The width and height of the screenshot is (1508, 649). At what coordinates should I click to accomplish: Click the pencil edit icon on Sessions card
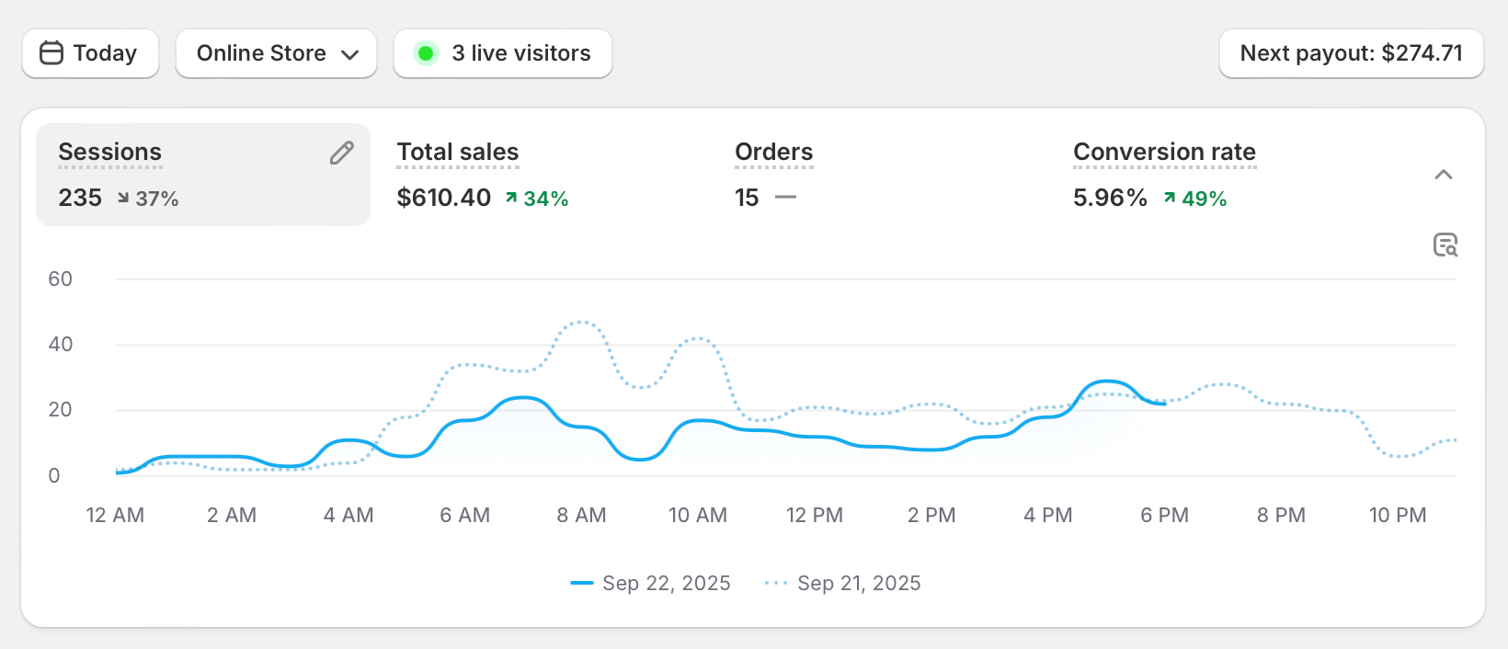(341, 153)
